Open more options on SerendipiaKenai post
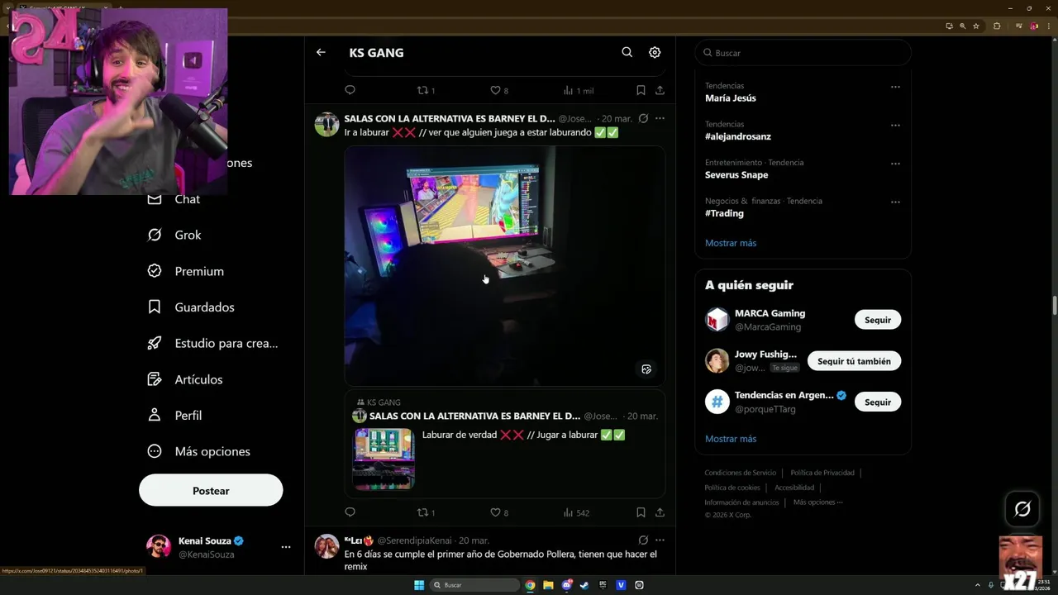This screenshot has width=1058, height=595. click(x=660, y=540)
